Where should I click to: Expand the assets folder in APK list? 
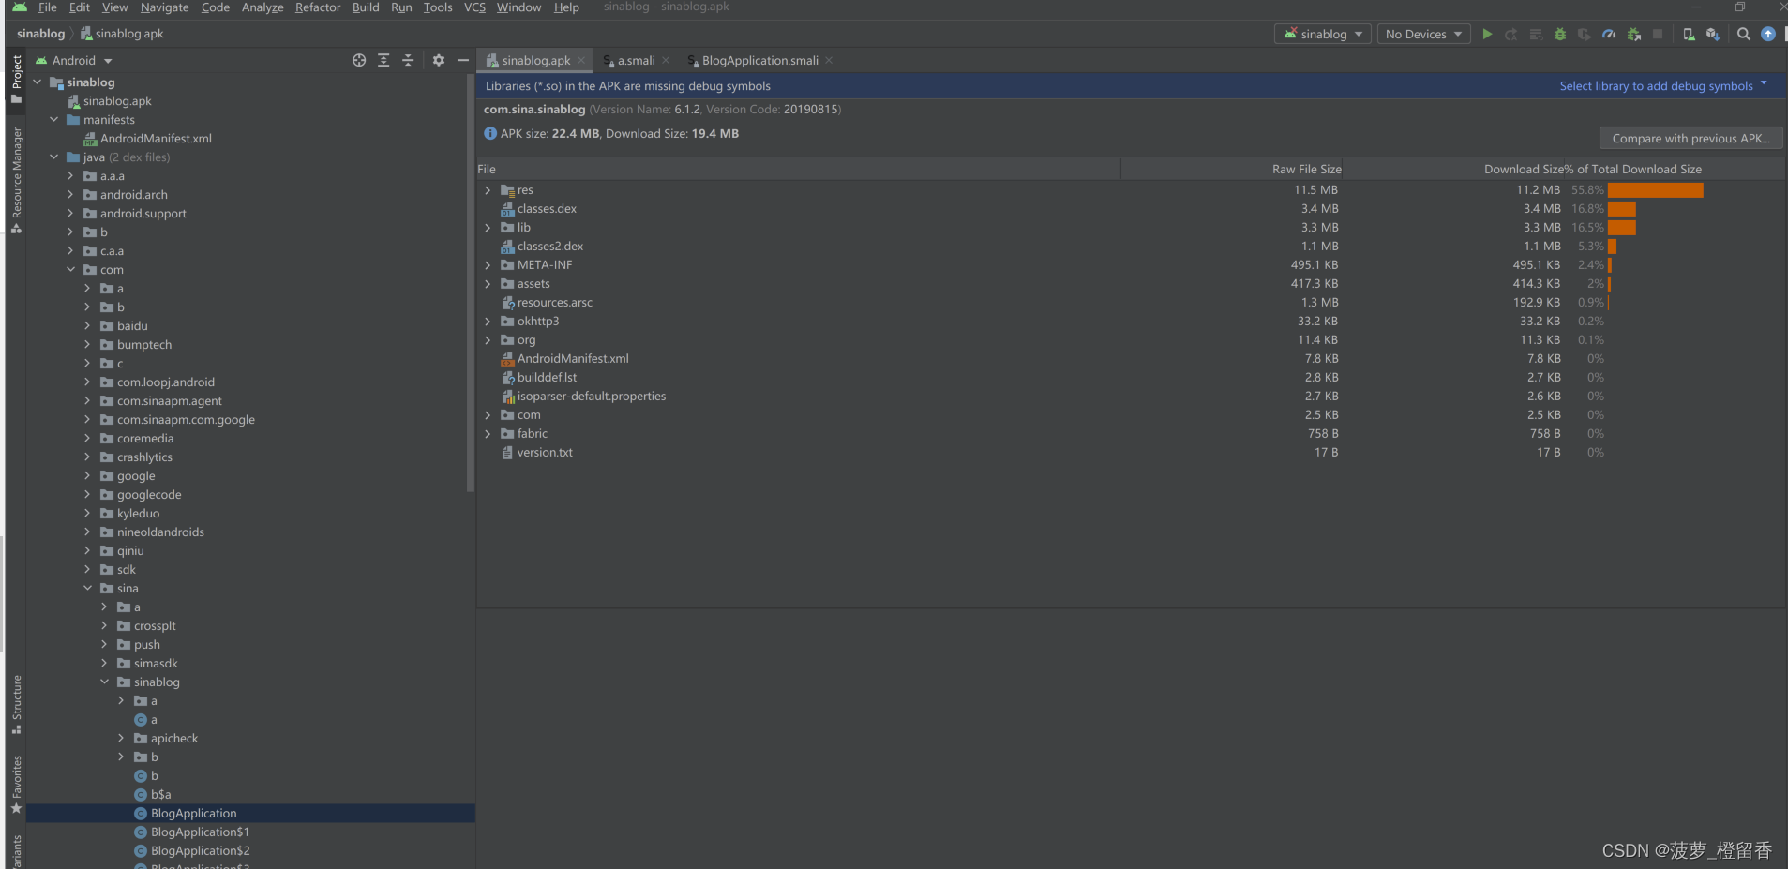[x=488, y=284]
